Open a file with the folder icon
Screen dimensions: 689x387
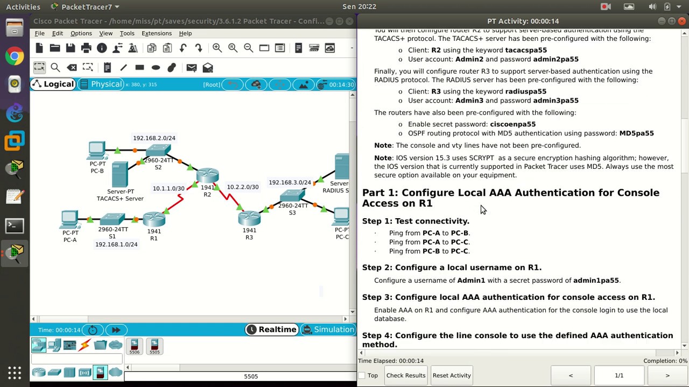coord(55,48)
